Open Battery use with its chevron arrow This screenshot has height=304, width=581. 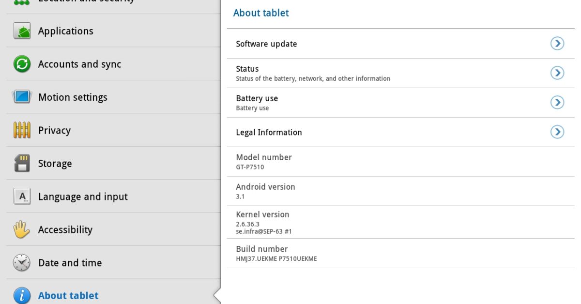tap(557, 102)
